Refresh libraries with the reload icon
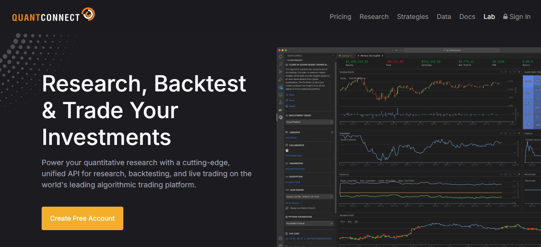541x247 pixels. [332, 132]
